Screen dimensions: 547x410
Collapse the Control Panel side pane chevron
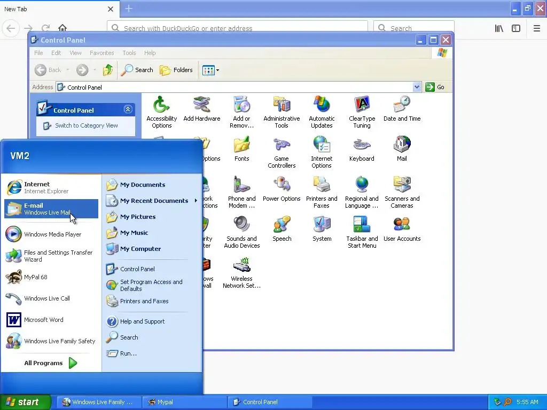point(128,109)
